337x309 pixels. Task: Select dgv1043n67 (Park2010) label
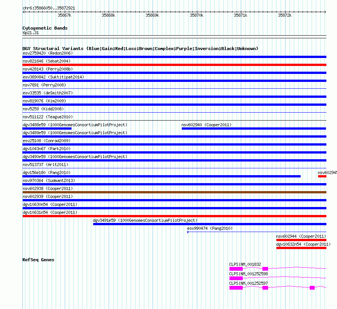pyautogui.click(x=47, y=149)
